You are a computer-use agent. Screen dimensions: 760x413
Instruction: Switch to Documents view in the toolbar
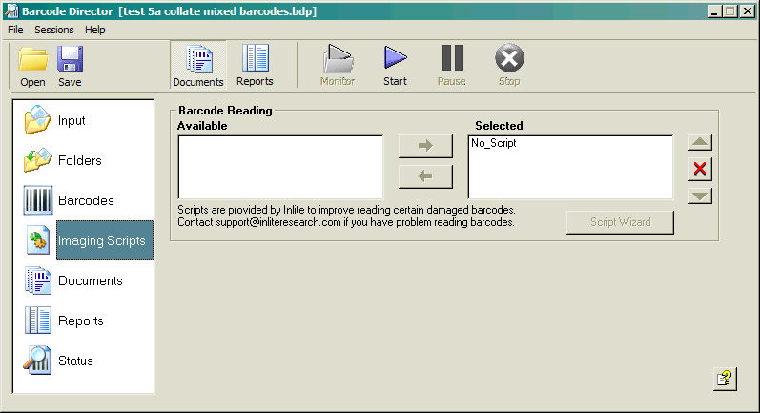click(197, 65)
